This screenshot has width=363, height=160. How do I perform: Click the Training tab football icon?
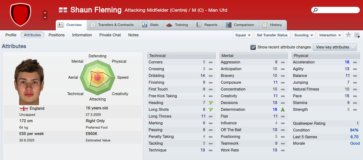[x=169, y=25]
